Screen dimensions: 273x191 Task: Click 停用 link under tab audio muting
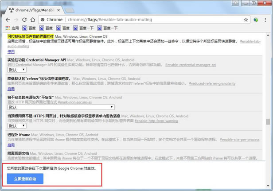click(11, 51)
